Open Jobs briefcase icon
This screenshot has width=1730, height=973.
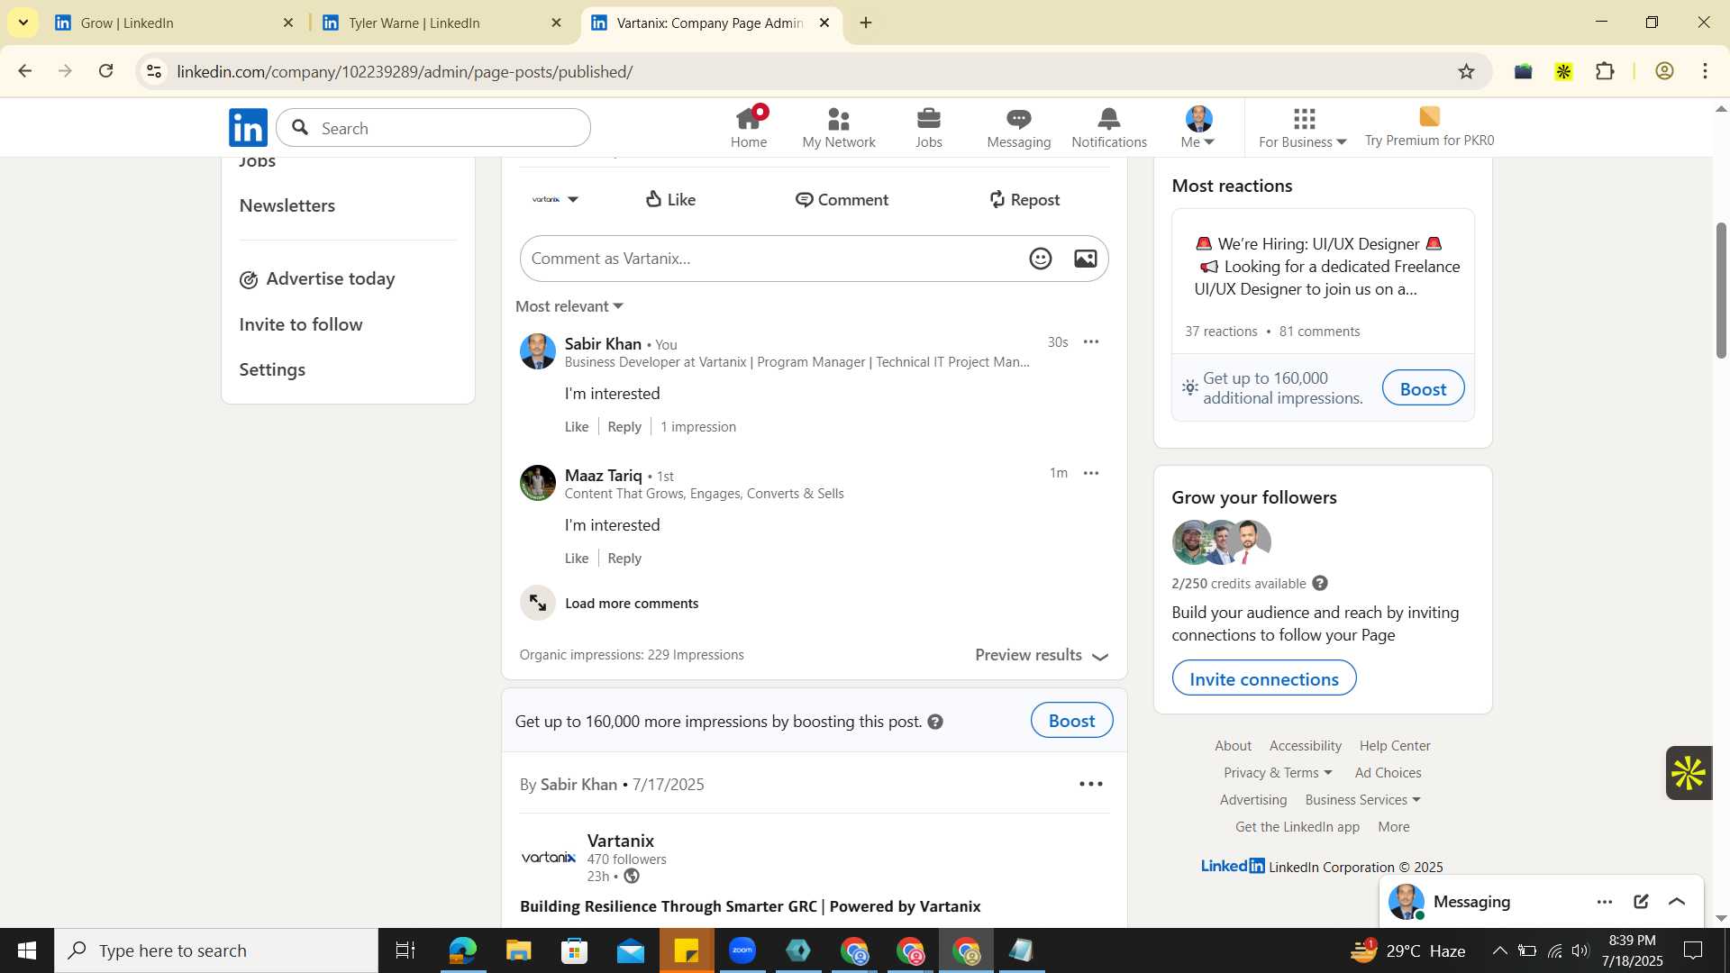coord(928,127)
